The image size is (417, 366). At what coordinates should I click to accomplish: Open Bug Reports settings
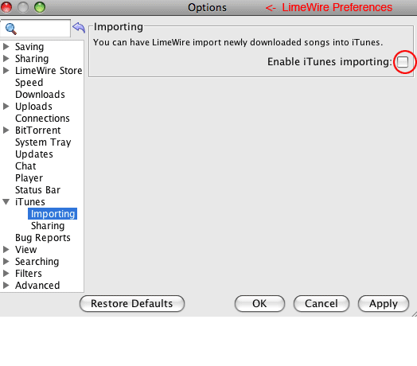(43, 238)
